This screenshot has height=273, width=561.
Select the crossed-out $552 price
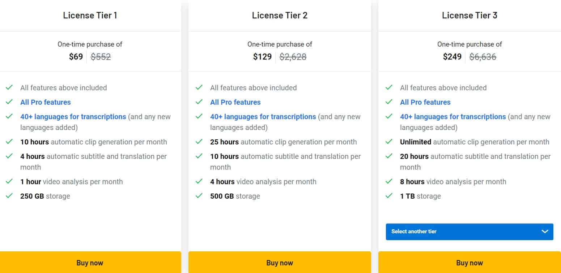click(x=100, y=57)
